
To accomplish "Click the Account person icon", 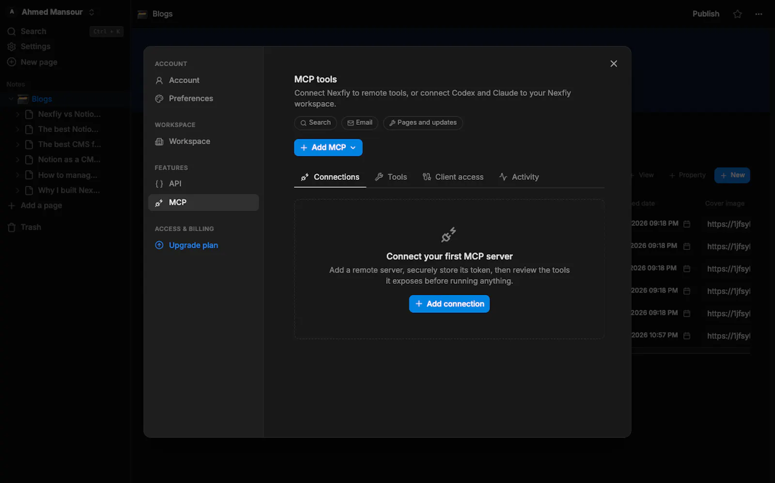I will pos(159,80).
